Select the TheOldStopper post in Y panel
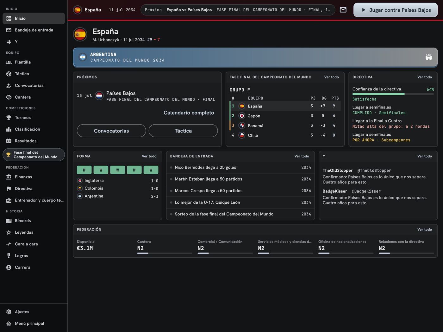Screen dimensions: 443x332 click(x=378, y=176)
